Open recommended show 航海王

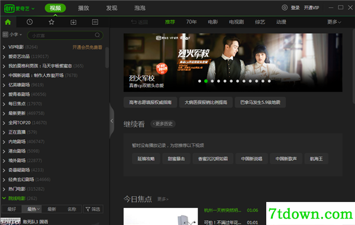pos(317,159)
